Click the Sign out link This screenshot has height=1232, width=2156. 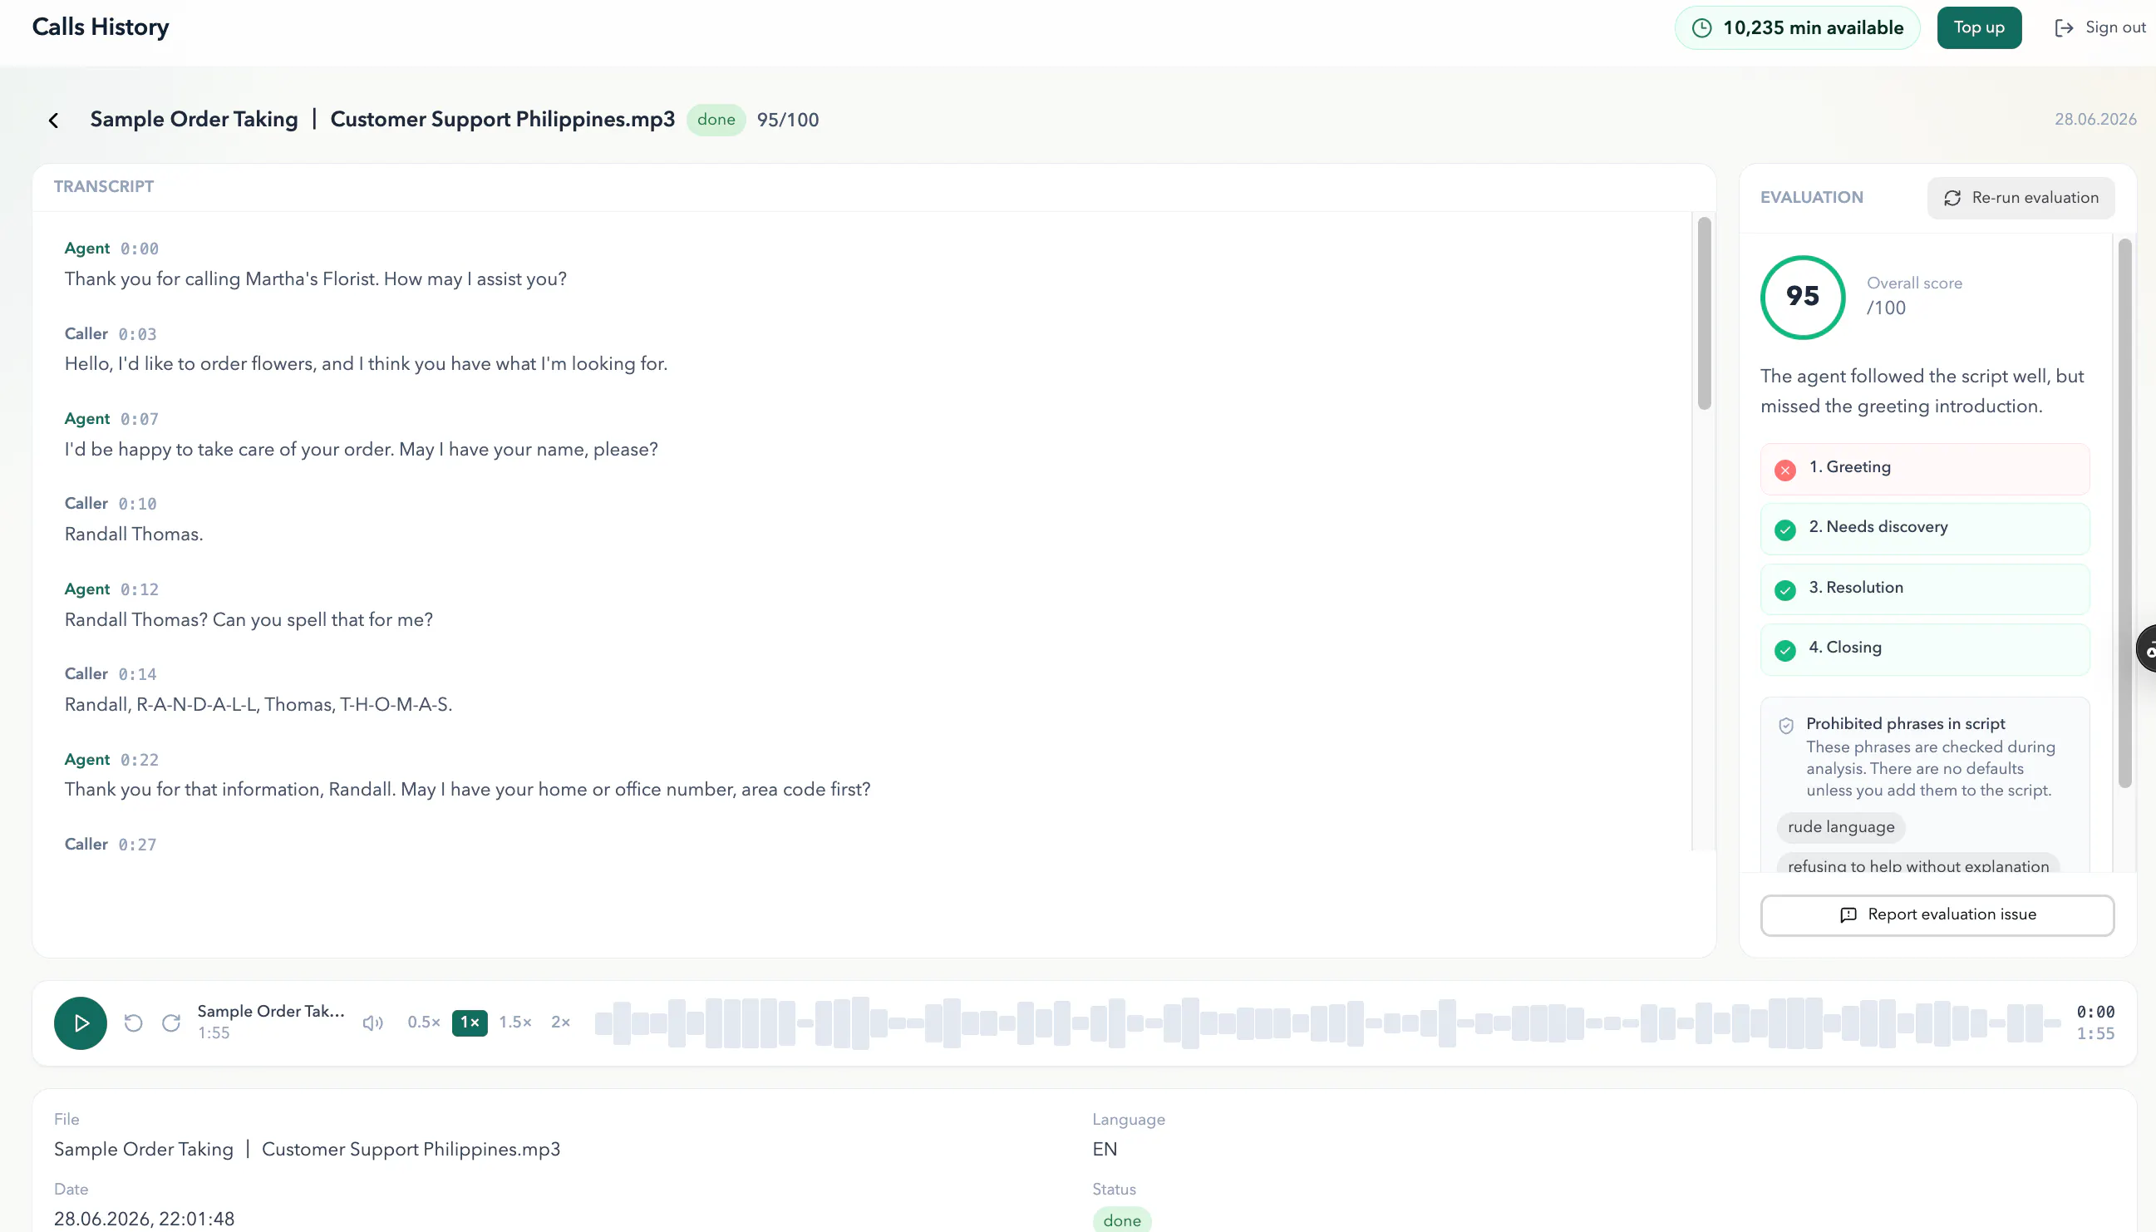pyautogui.click(x=2100, y=28)
